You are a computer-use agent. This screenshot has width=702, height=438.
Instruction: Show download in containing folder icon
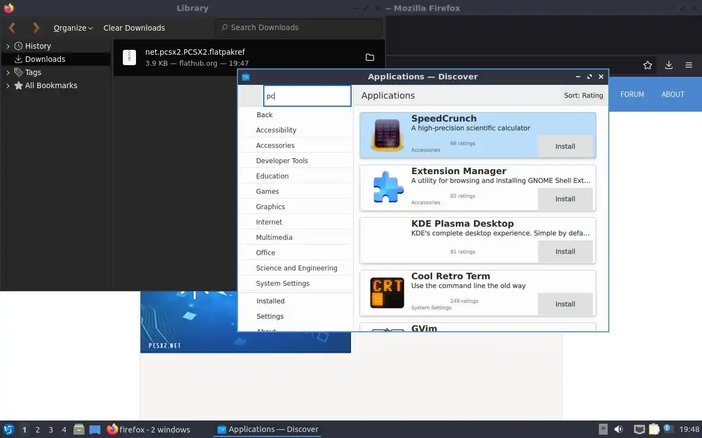[370, 57]
